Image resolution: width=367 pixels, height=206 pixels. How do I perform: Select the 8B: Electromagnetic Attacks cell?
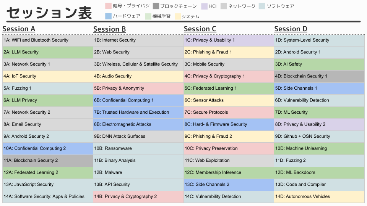[x=138, y=124]
